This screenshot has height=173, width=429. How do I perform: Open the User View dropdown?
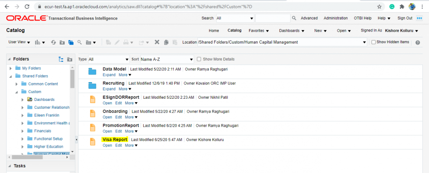tap(19, 42)
